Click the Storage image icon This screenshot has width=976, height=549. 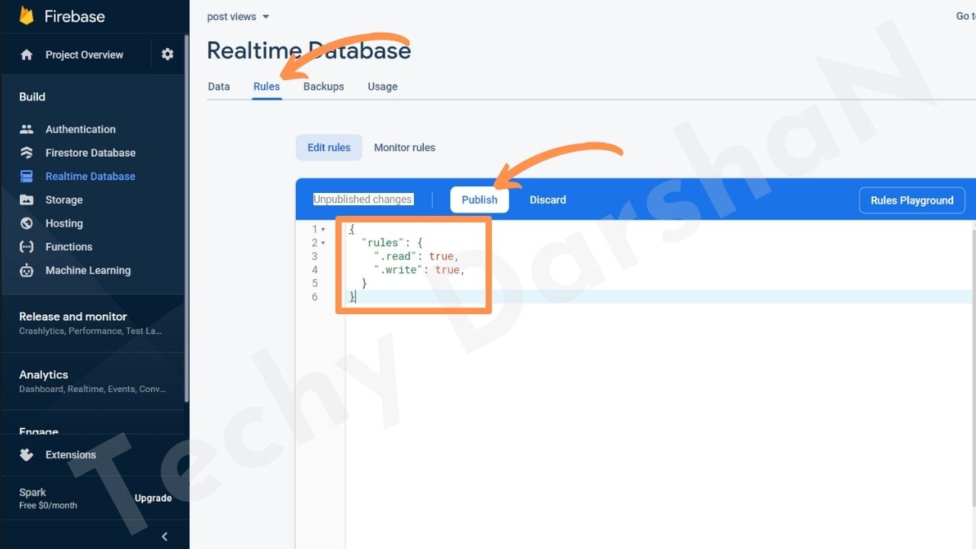click(27, 200)
